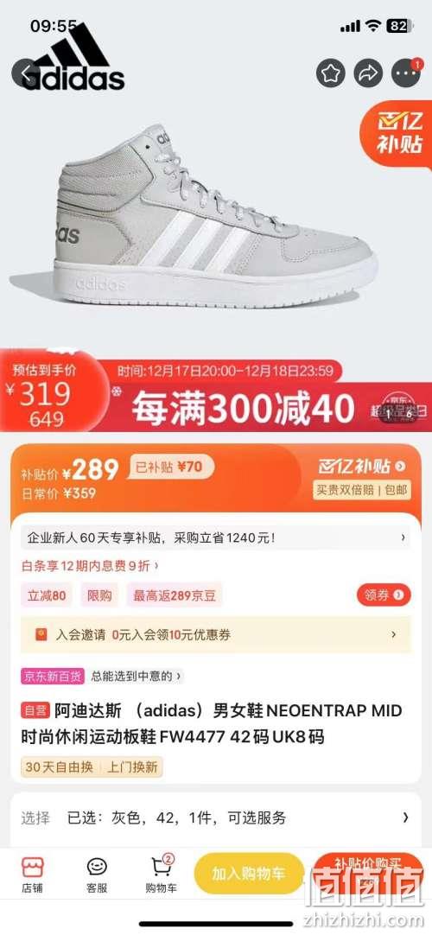Tap the gray adidas sneaker image
This screenshot has width=432, height=935.
tap(197, 218)
